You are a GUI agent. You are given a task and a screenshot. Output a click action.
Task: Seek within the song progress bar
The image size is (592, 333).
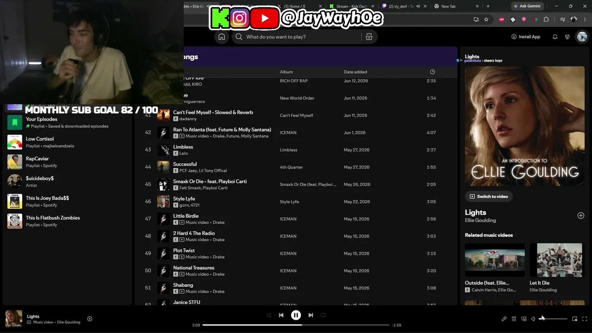[296, 325]
